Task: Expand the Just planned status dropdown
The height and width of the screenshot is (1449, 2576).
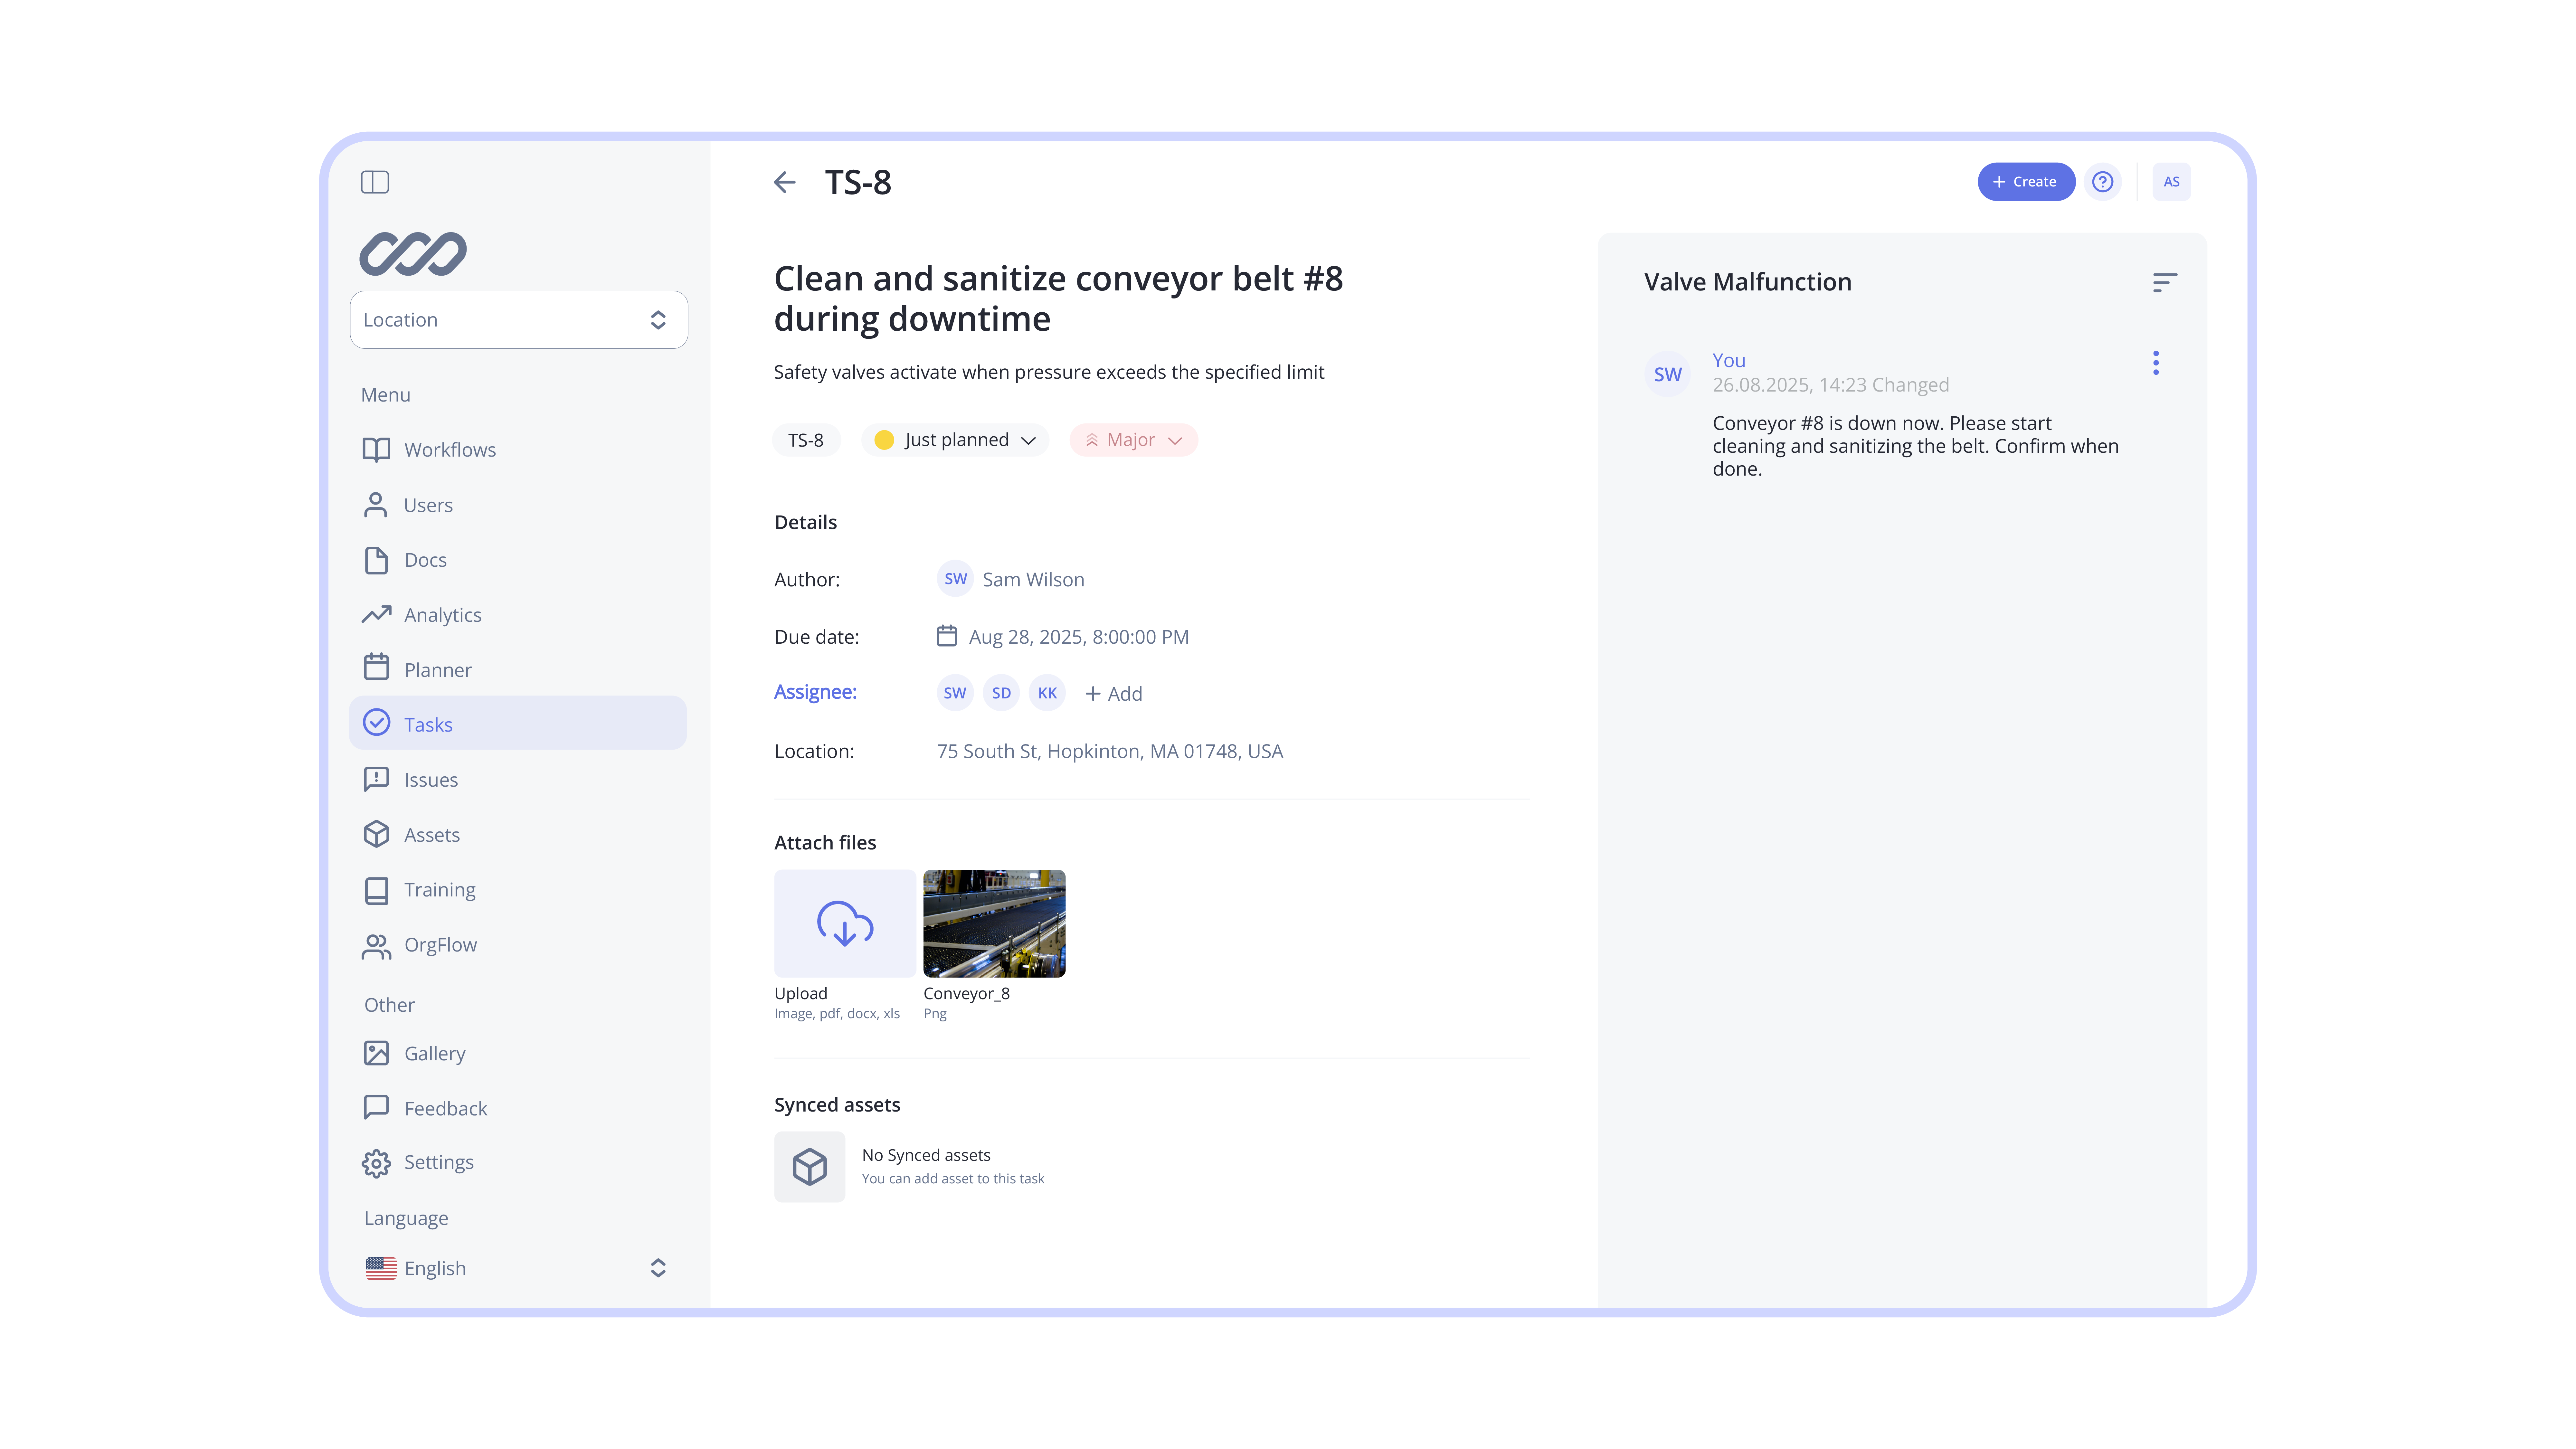Action: (x=955, y=440)
